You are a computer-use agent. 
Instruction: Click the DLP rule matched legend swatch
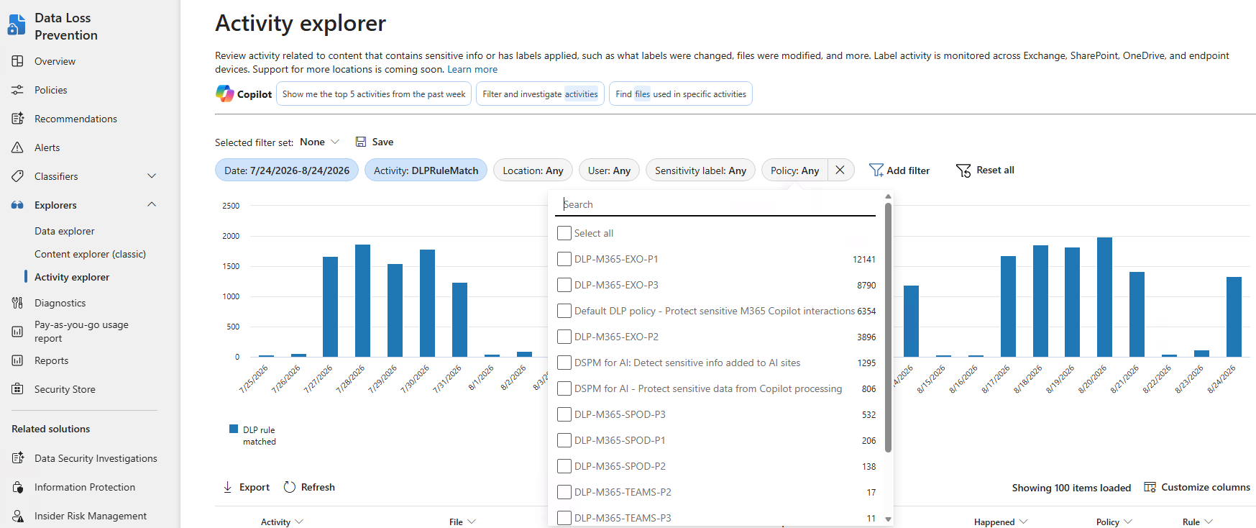234,429
